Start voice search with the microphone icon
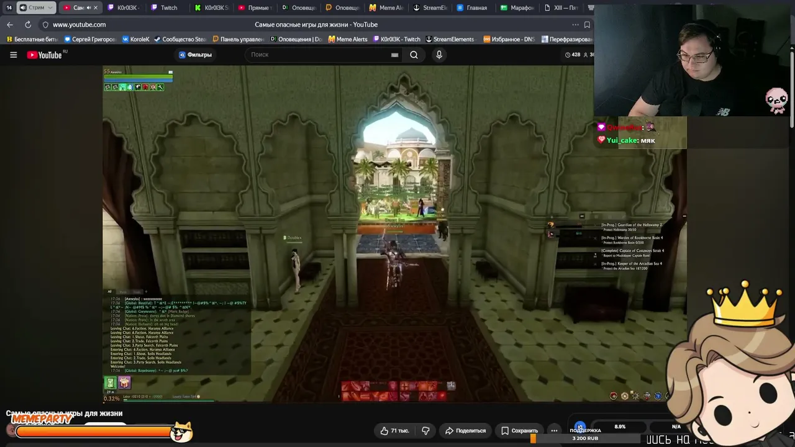 click(x=439, y=55)
